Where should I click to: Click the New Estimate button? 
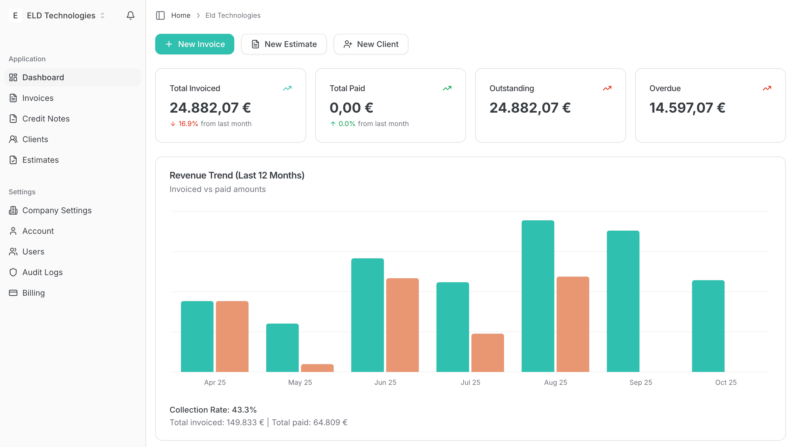284,44
